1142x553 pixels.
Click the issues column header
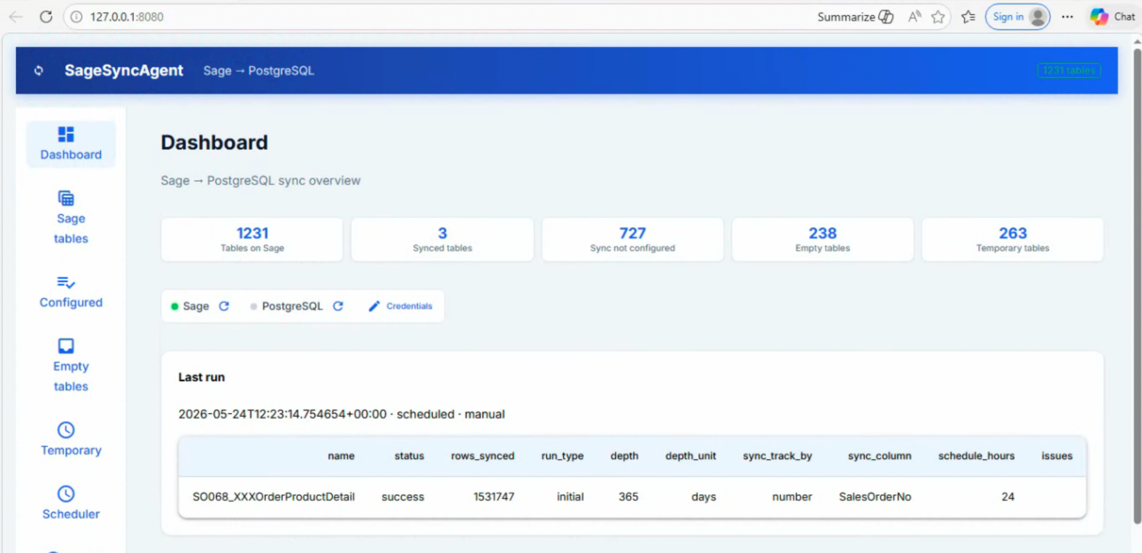pyautogui.click(x=1057, y=456)
